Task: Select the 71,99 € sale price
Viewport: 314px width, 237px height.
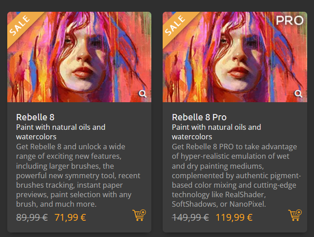Action: [70, 217]
